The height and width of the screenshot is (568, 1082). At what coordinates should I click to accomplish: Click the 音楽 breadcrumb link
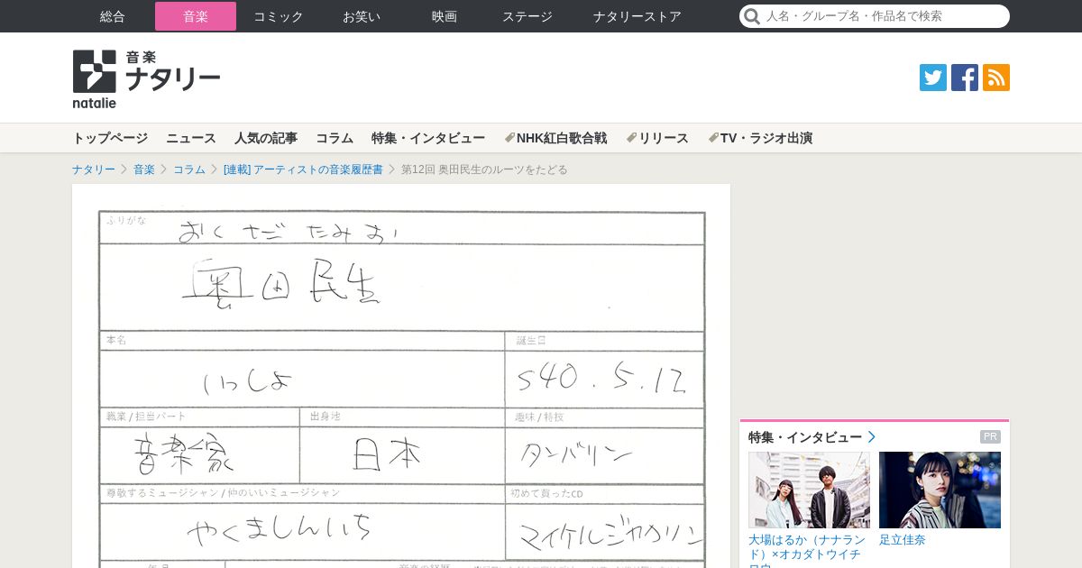coord(144,169)
